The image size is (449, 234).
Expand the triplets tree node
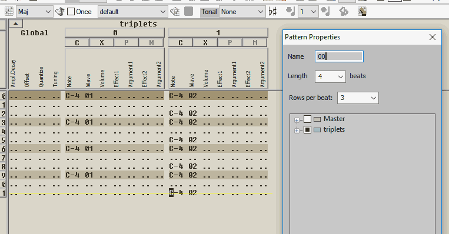(297, 131)
